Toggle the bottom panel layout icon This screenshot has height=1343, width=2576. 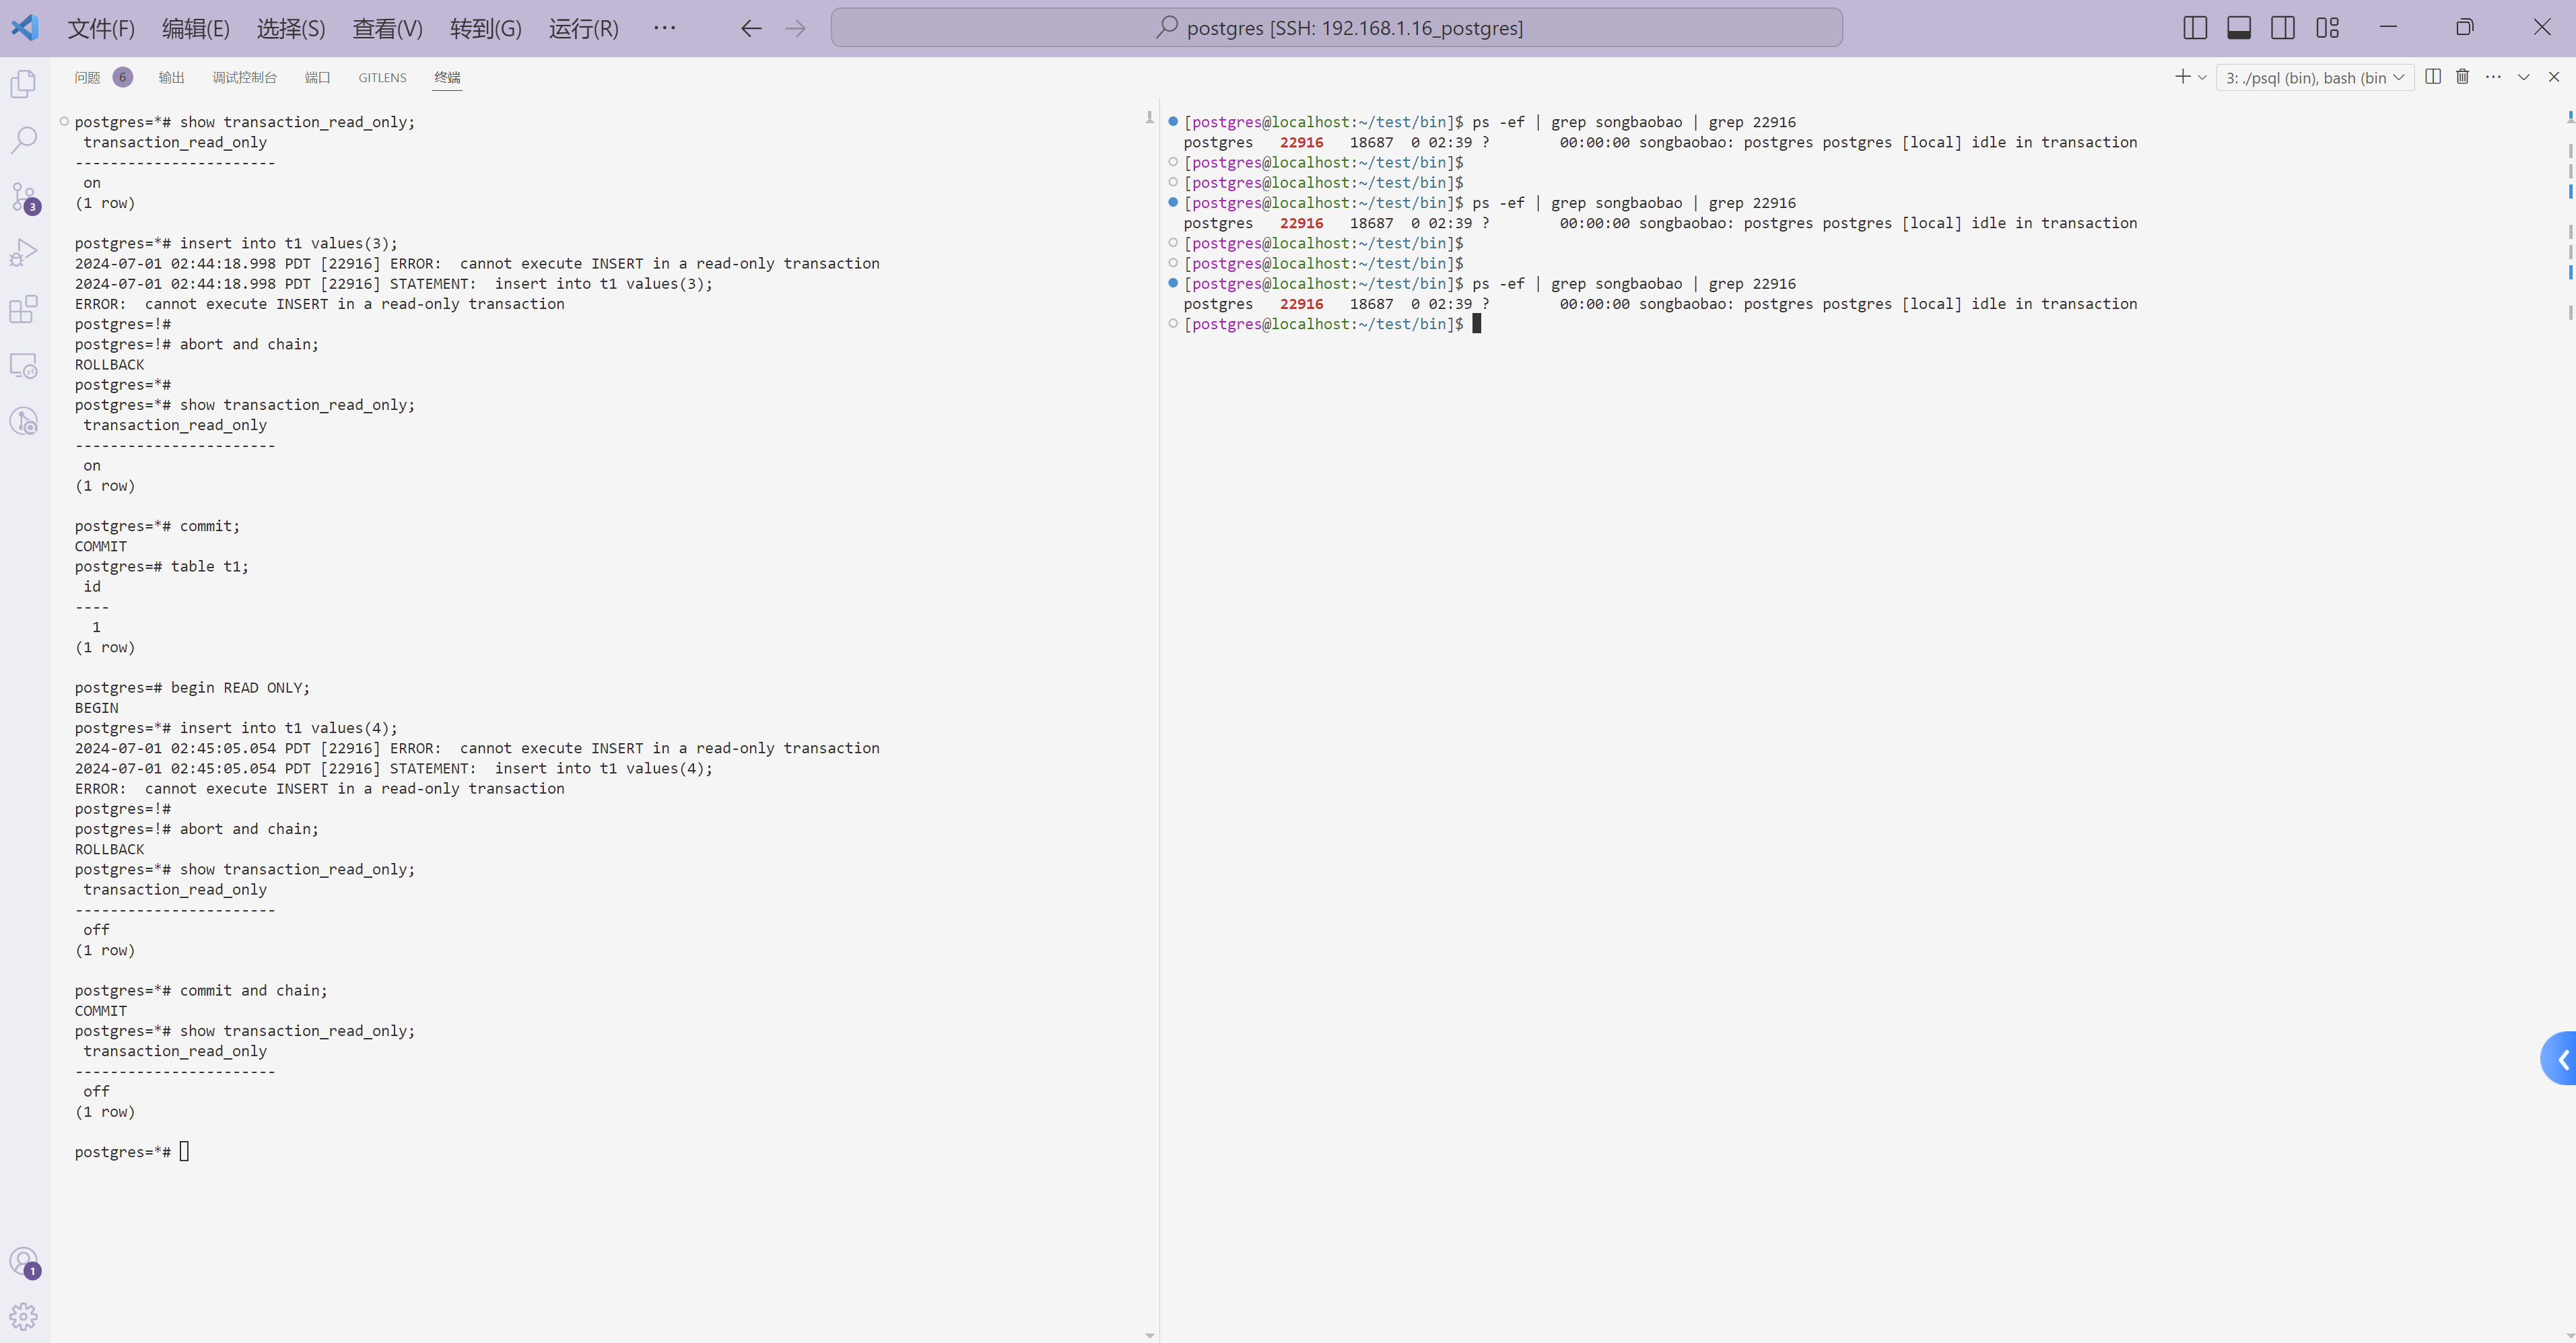pyautogui.click(x=2239, y=28)
